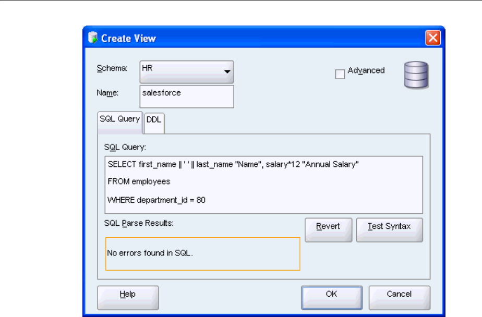This screenshot has width=482, height=317.
Task: Click the FROM employees line
Action: coord(139,181)
